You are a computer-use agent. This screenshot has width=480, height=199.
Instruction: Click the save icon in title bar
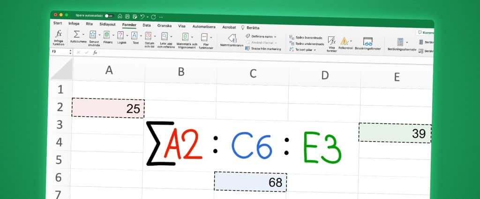click(x=127, y=16)
